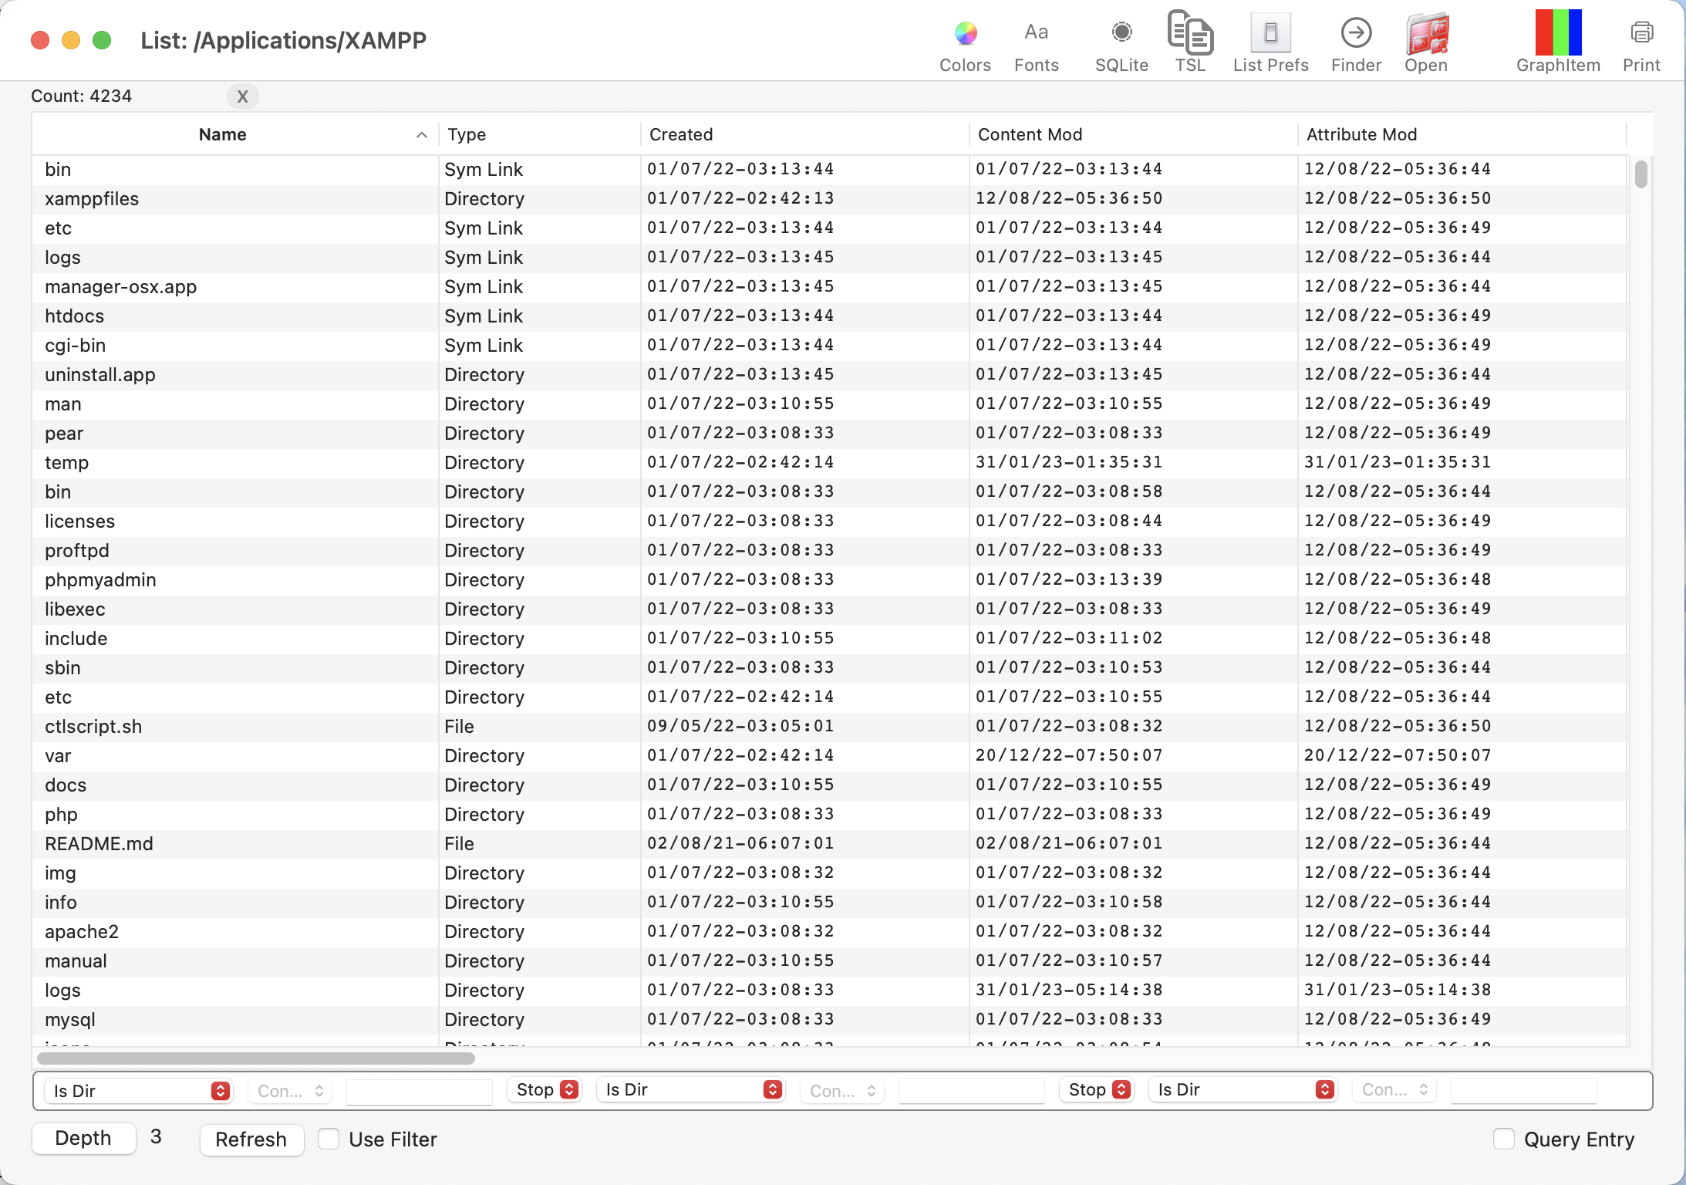Select the htdocs row

coord(830,316)
